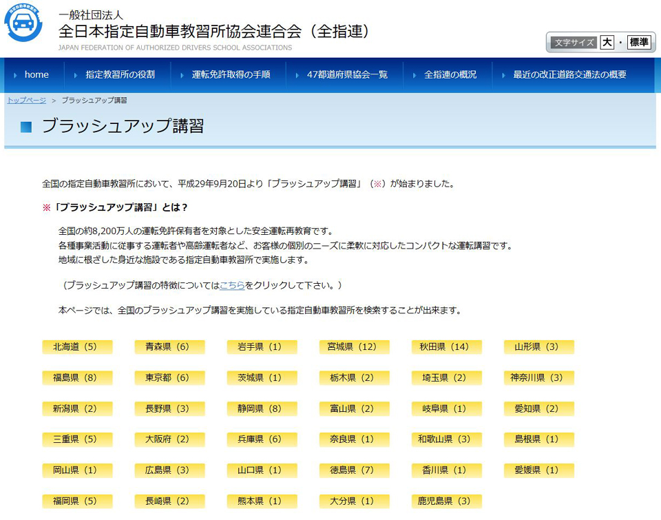Click the トップページ breadcrumb link
Image resolution: width=661 pixels, height=520 pixels.
click(x=27, y=101)
